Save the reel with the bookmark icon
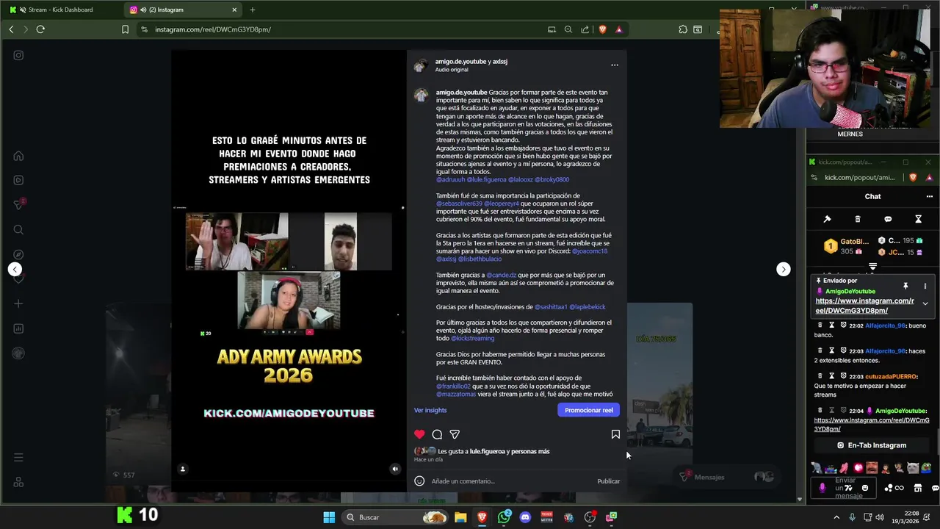940x529 pixels. tap(615, 434)
